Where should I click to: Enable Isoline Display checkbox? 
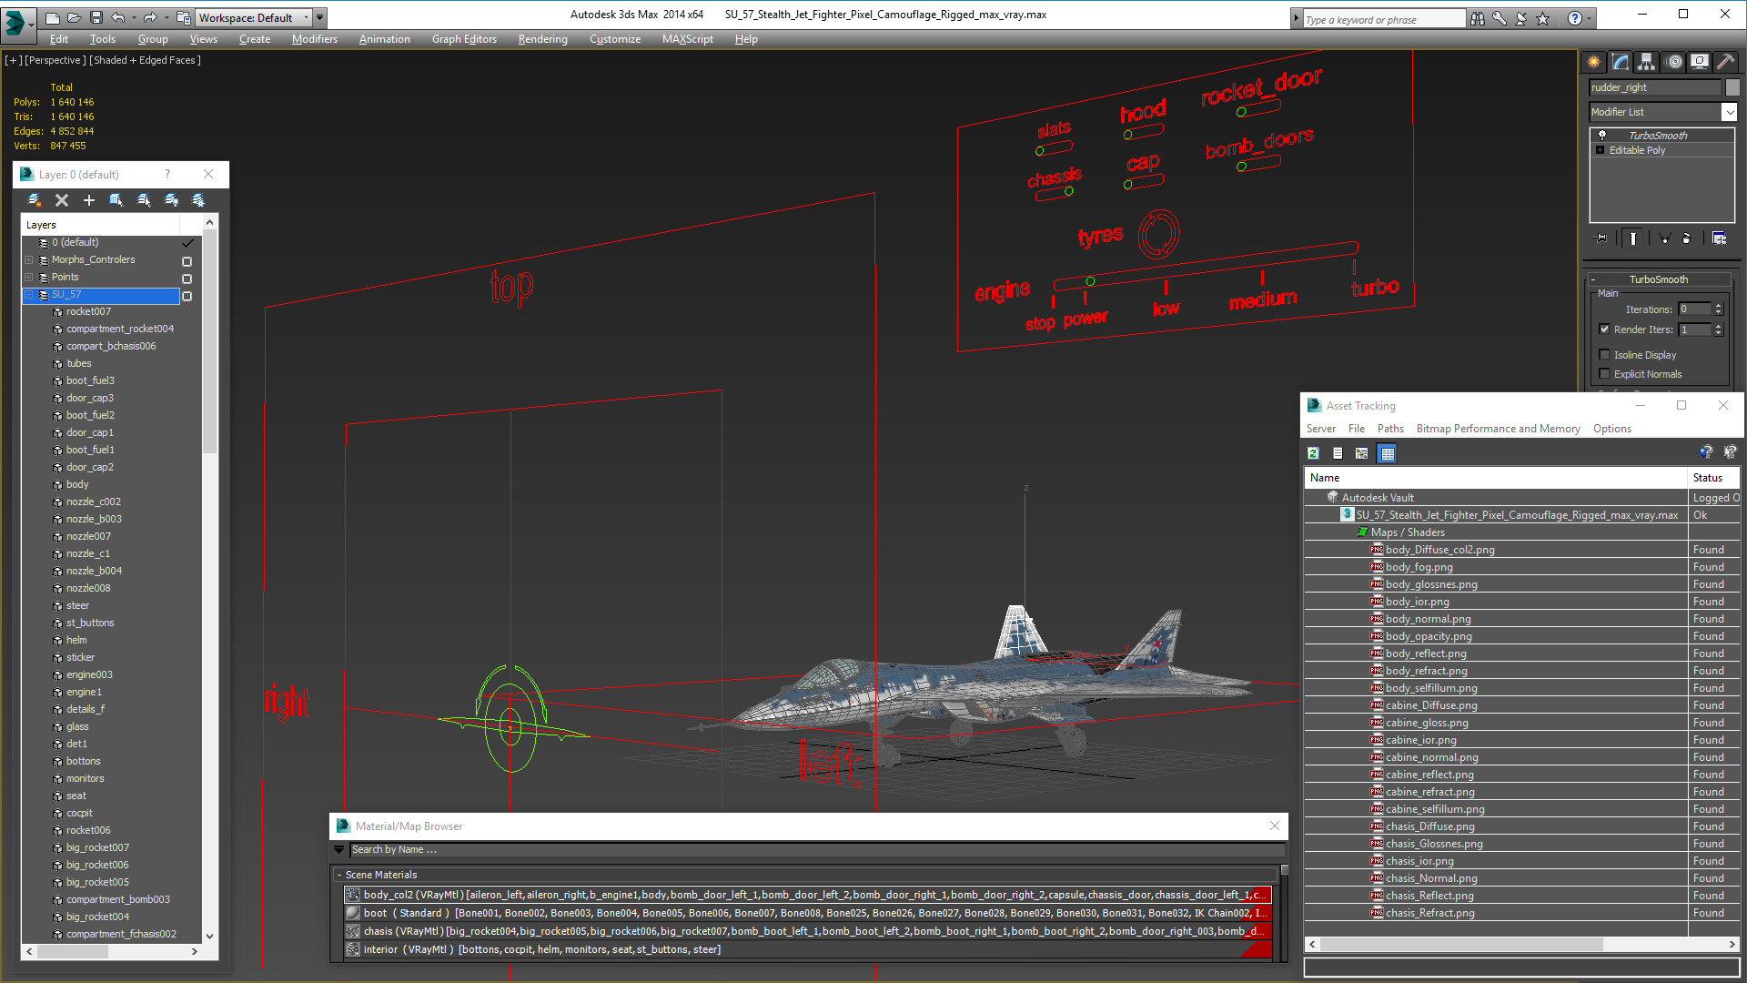1604,355
